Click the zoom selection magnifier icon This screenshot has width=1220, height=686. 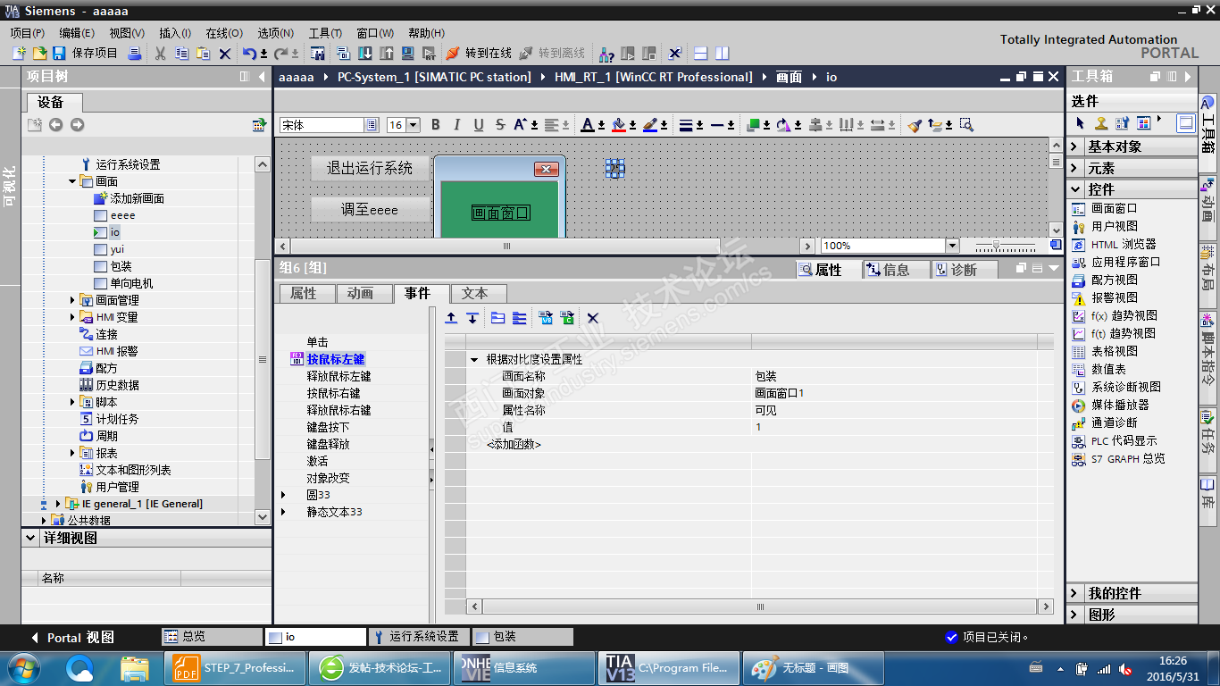click(x=965, y=125)
